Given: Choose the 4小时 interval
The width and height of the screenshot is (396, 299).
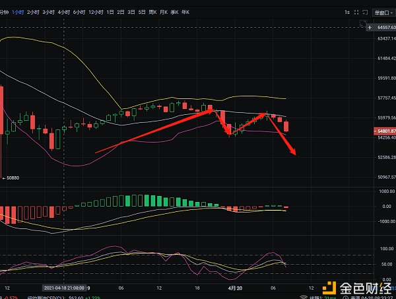Looking at the screenshot, I should 63,12.
